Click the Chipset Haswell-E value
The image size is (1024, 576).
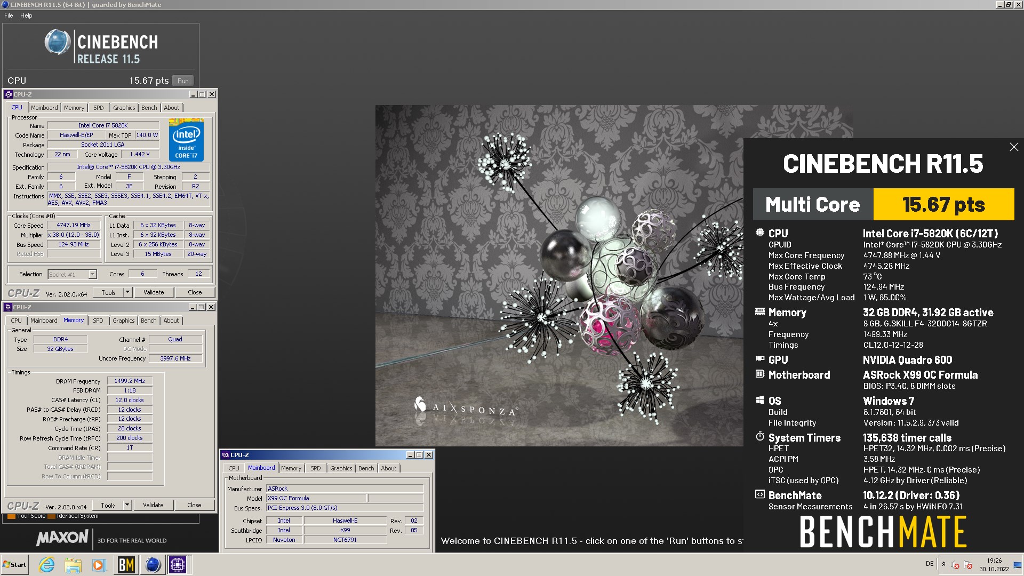[345, 521]
